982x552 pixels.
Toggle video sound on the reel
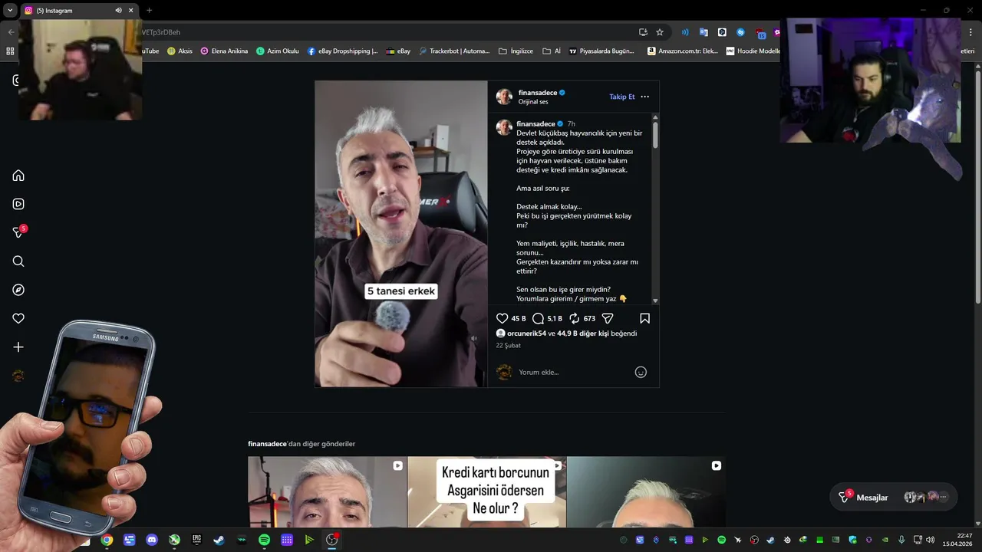click(x=474, y=338)
